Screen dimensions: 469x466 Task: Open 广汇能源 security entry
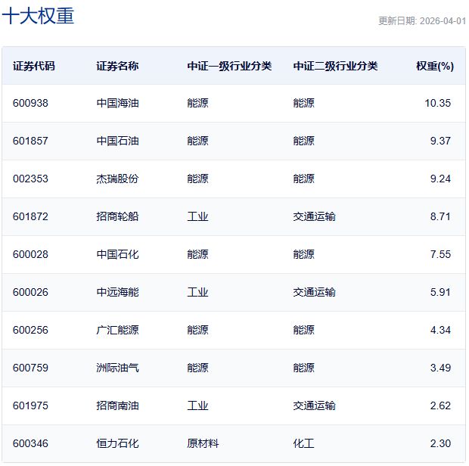(x=117, y=330)
